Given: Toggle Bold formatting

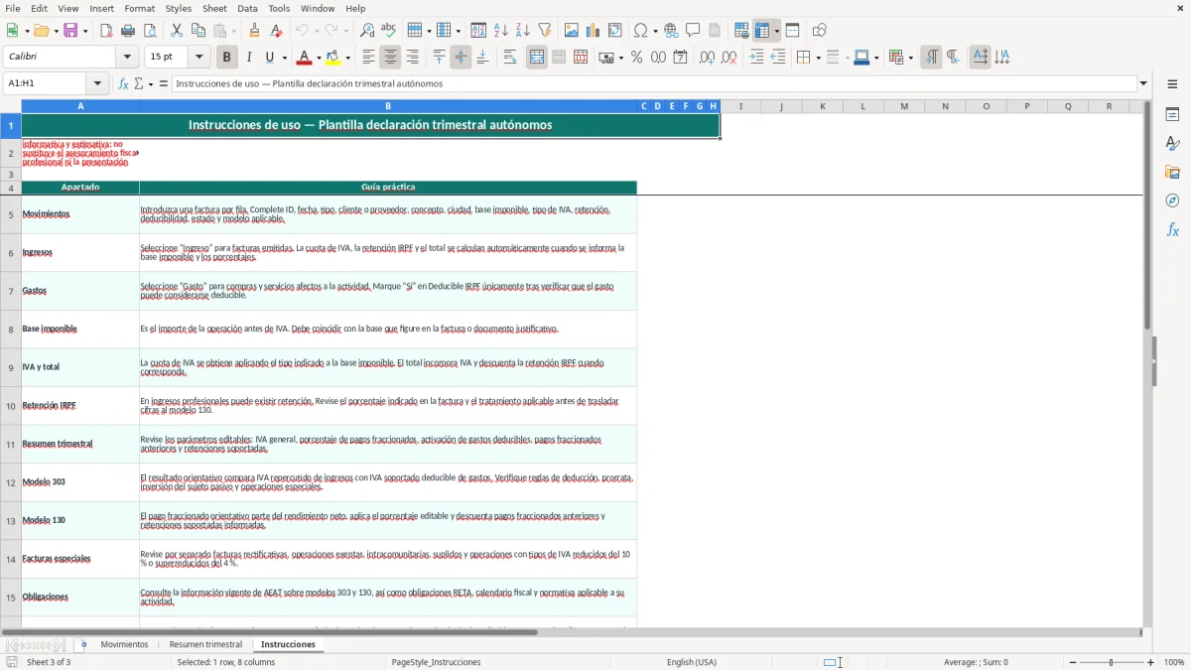Looking at the screenshot, I should coord(226,58).
